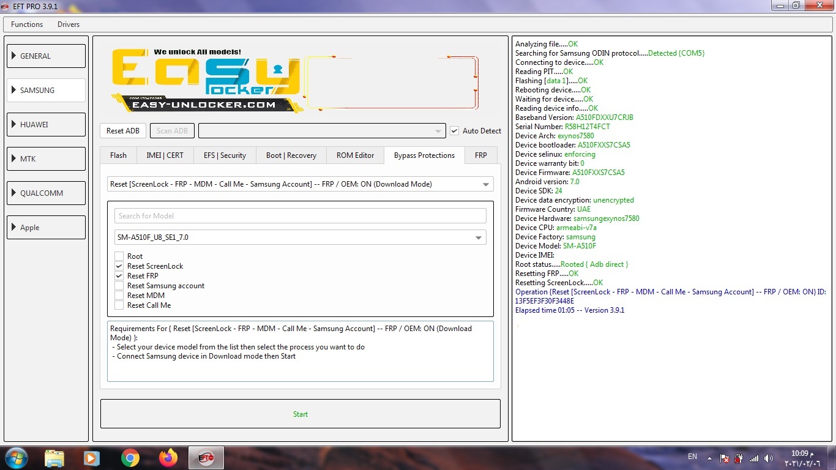The height and width of the screenshot is (470, 836).
Task: Open Google Chrome from the taskbar
Action: pos(130,458)
